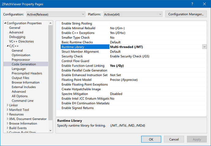Select Browse Information under C/C++
This screenshot has width=211, height=146.
[26, 83]
